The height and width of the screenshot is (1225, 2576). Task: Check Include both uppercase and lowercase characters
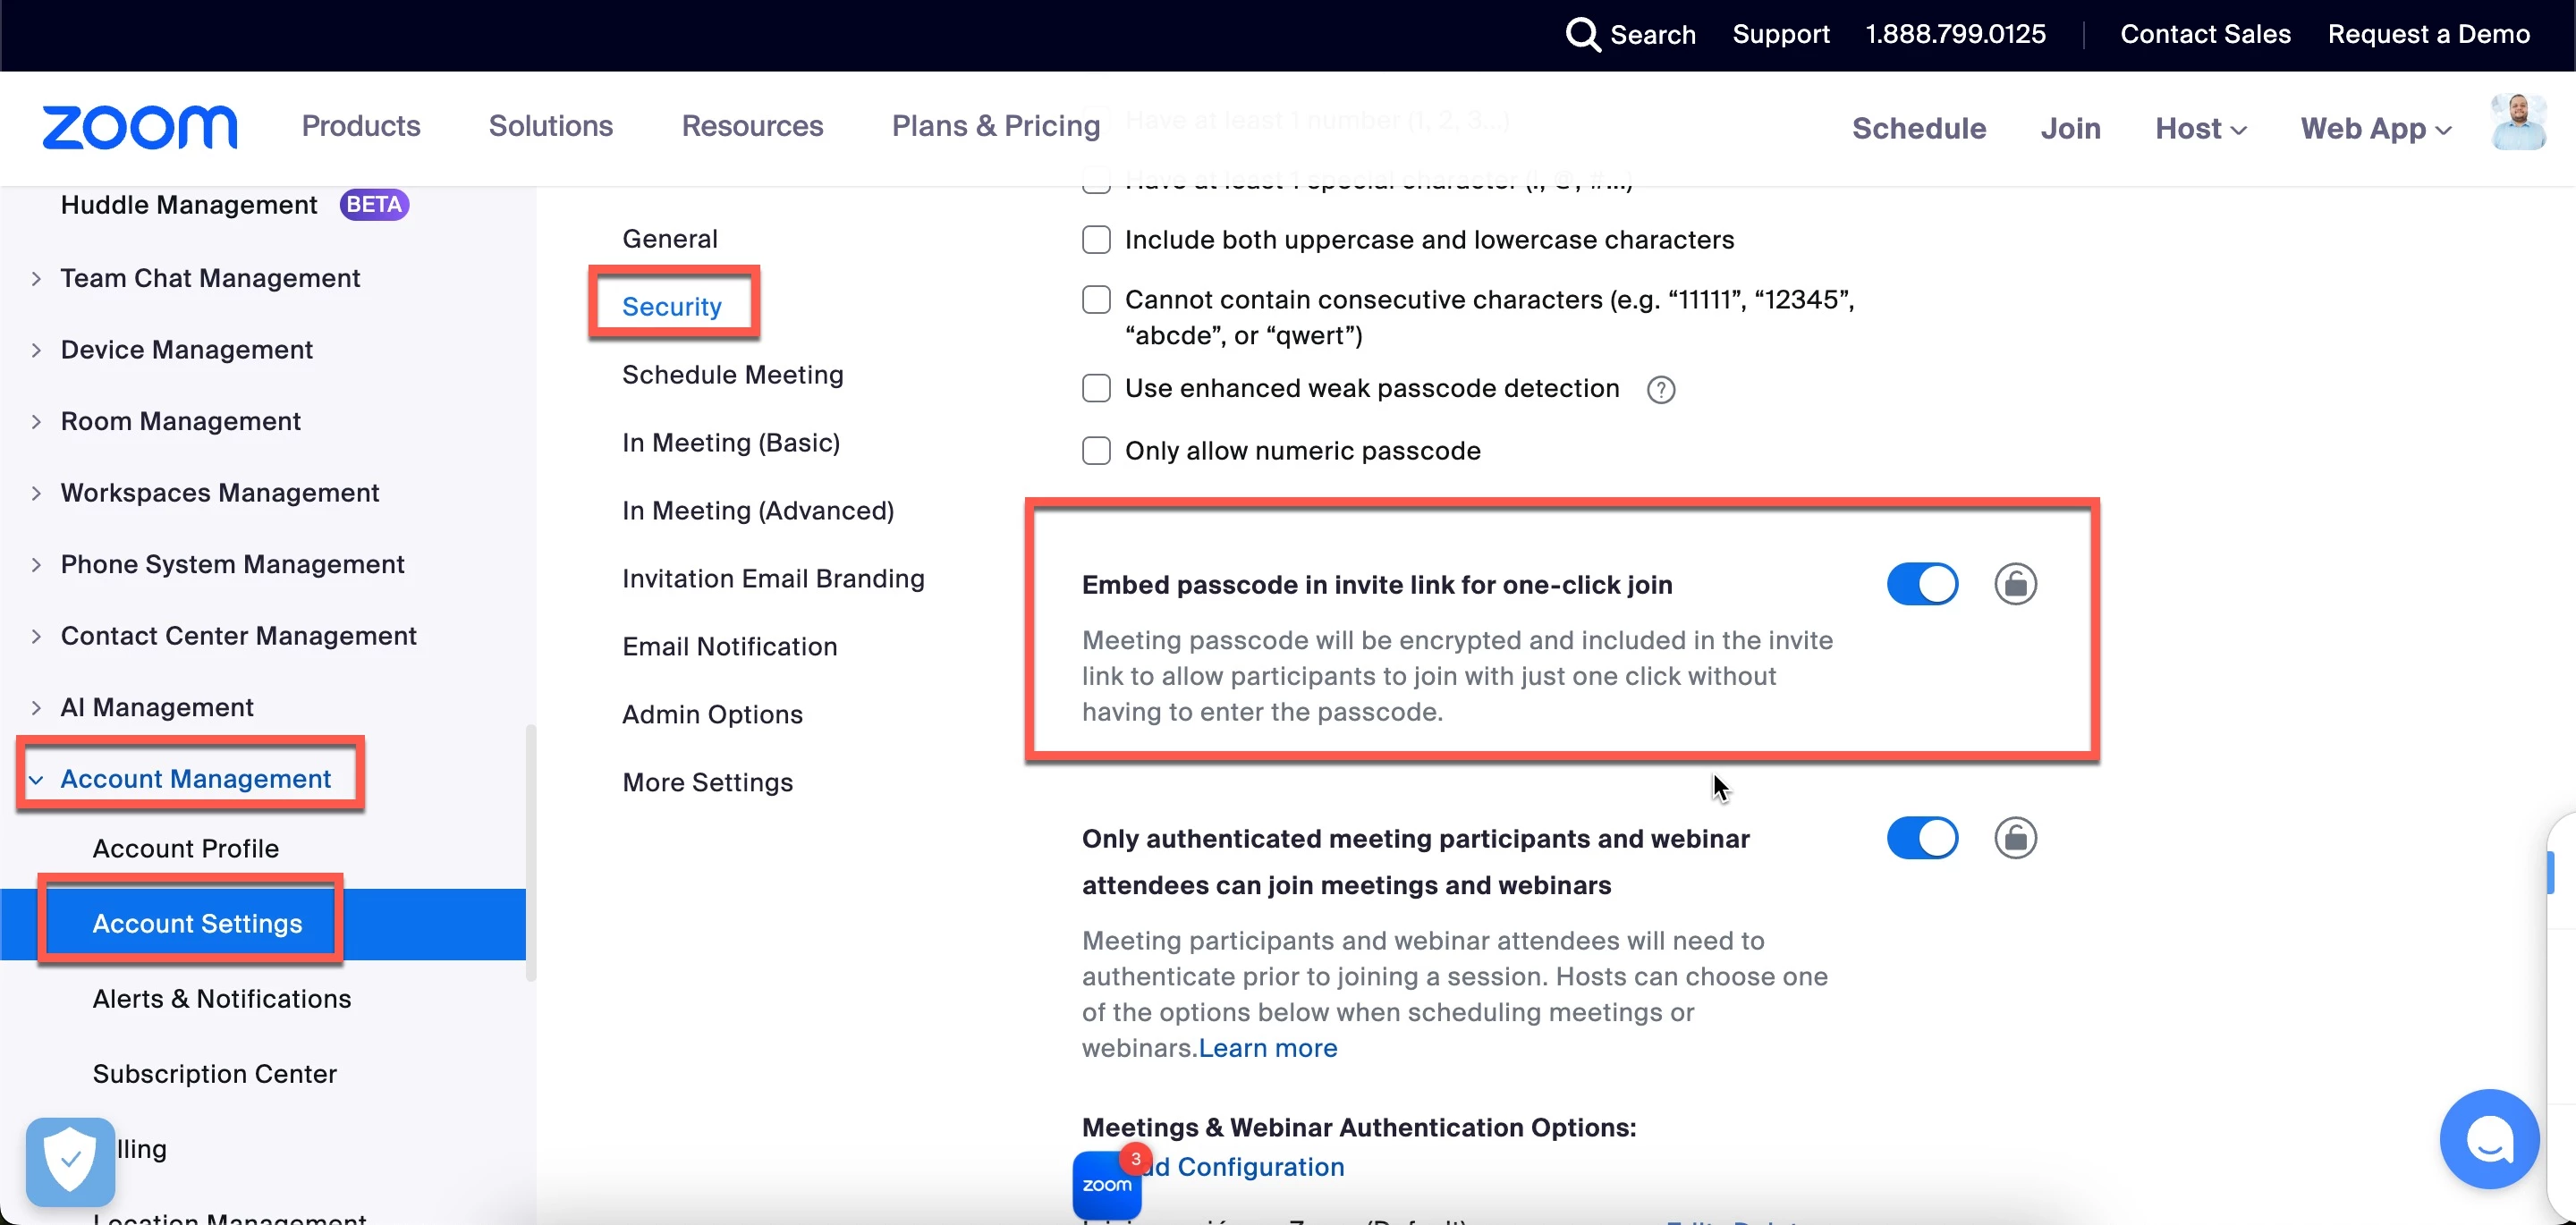pyautogui.click(x=1096, y=240)
